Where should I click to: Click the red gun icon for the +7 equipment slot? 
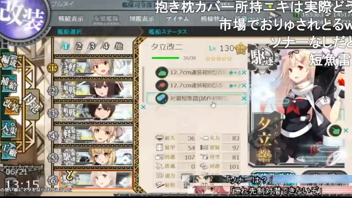[x=162, y=85]
